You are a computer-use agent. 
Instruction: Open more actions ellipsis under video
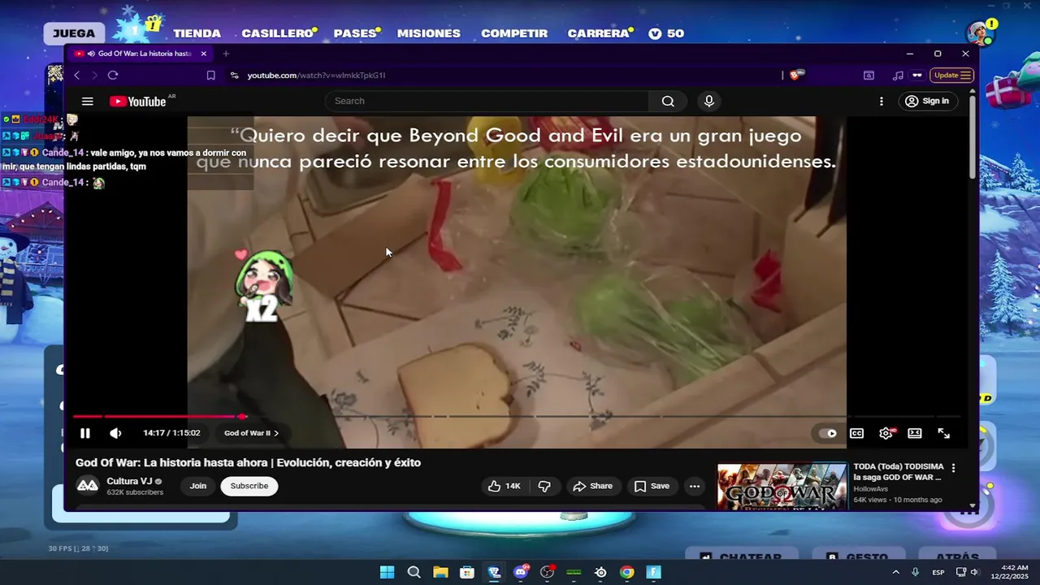coord(695,486)
